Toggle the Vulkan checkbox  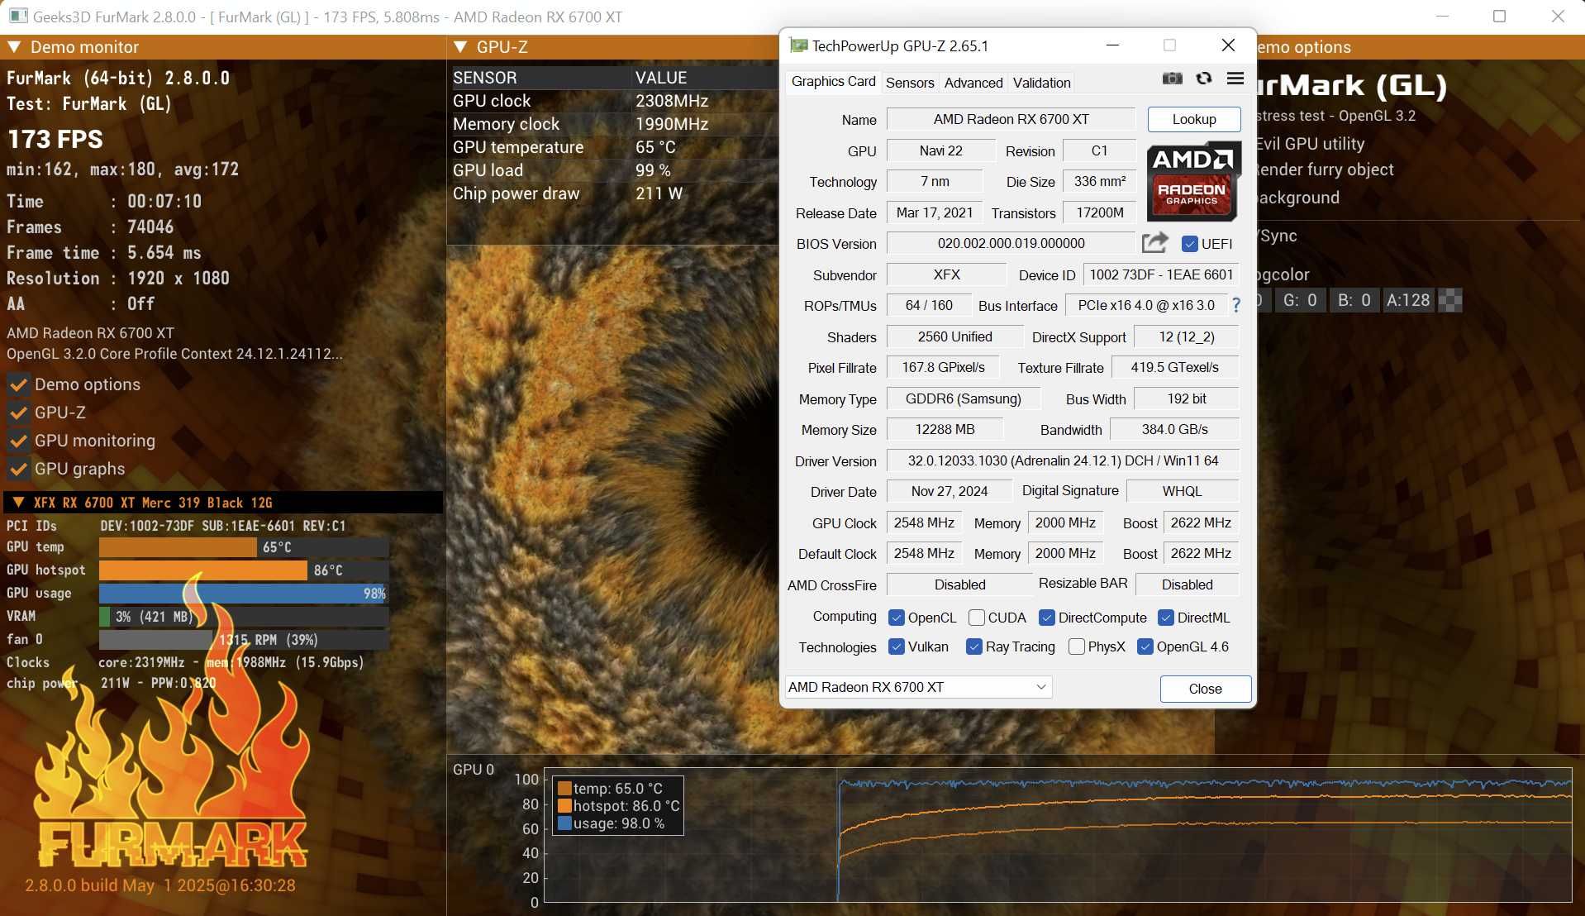point(896,646)
